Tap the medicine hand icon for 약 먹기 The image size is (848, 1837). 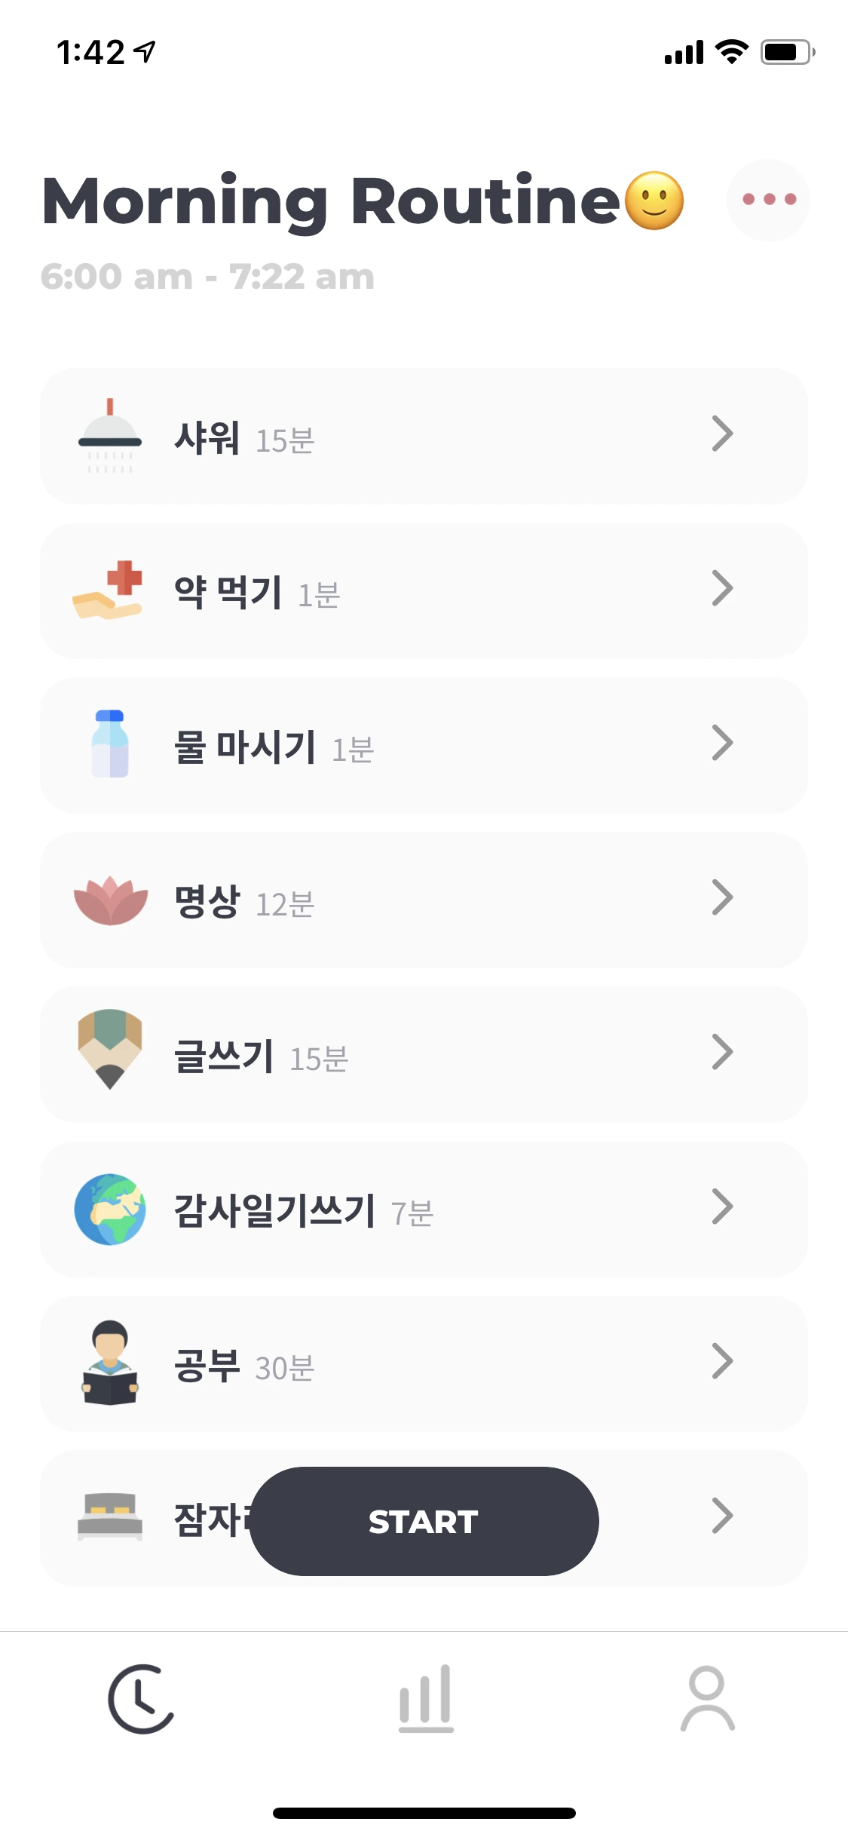(x=108, y=590)
